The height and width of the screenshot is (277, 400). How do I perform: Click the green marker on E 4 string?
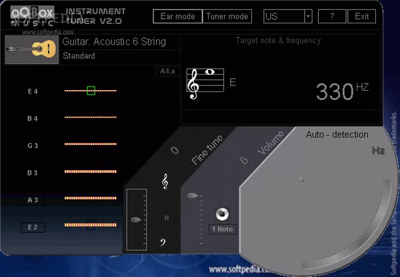pyautogui.click(x=91, y=90)
